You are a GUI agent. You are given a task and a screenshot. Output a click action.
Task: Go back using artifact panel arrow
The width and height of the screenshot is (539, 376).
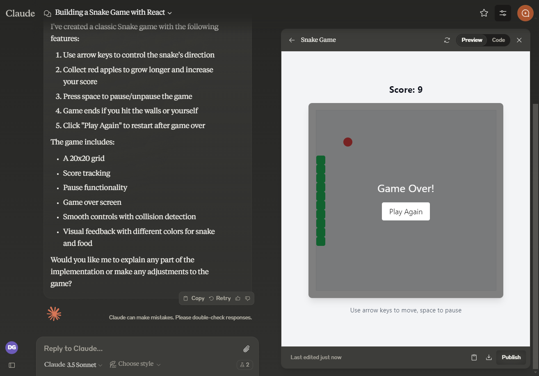tap(292, 40)
